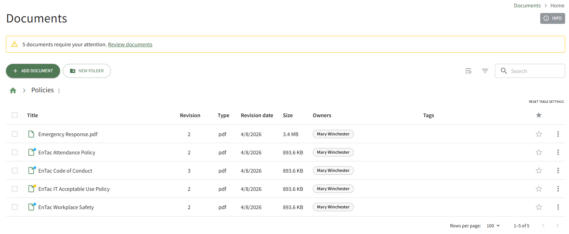Toggle text wrap icon in toolbar
Image resolution: width=569 pixels, height=234 pixels.
pos(468,71)
